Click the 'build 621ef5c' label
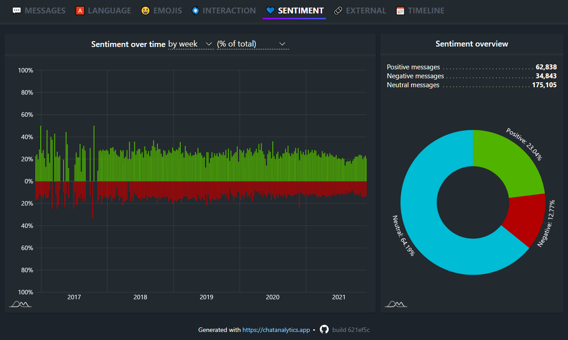Image resolution: width=568 pixels, height=340 pixels. click(352, 330)
